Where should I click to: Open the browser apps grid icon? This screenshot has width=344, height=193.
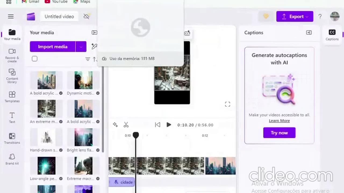pyautogui.click(x=9, y=2)
